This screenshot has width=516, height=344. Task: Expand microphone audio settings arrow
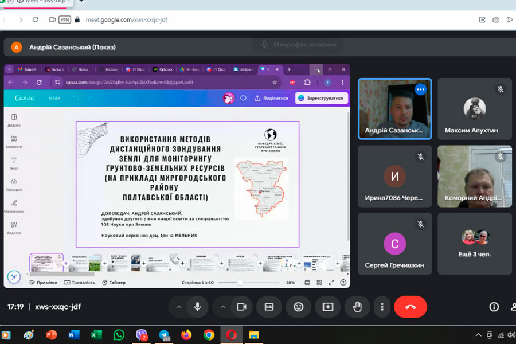click(x=178, y=307)
